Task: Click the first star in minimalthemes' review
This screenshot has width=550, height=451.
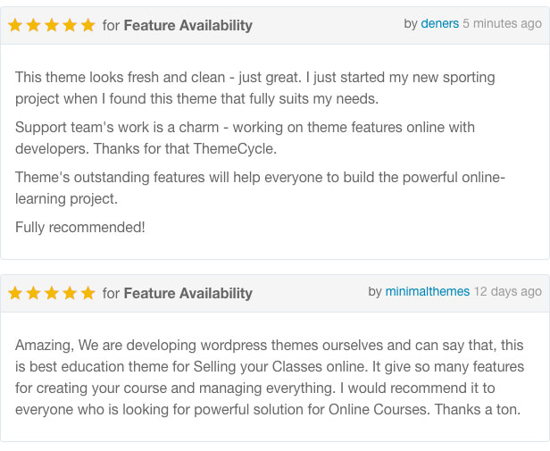Action: [x=15, y=293]
